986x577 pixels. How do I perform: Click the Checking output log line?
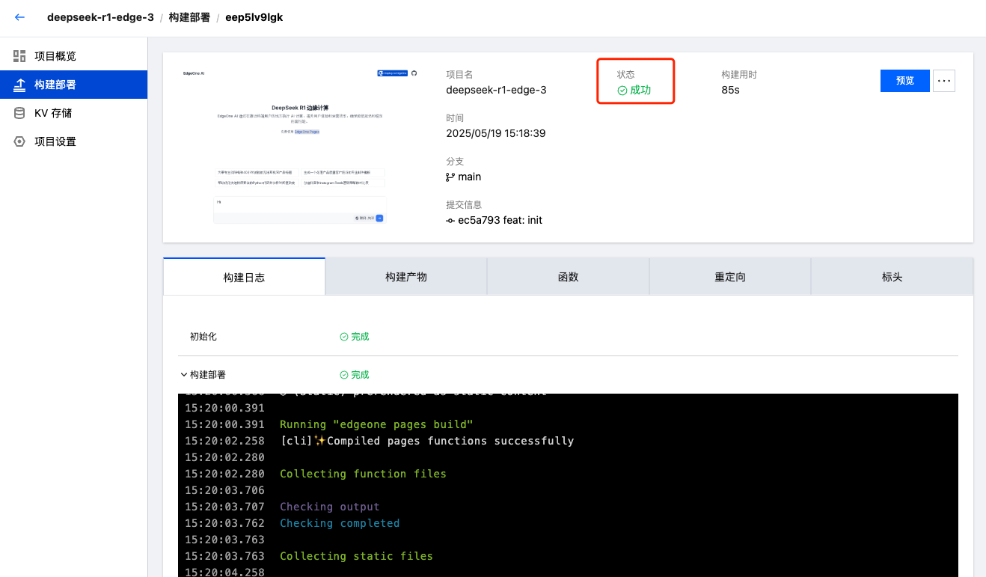click(x=330, y=507)
